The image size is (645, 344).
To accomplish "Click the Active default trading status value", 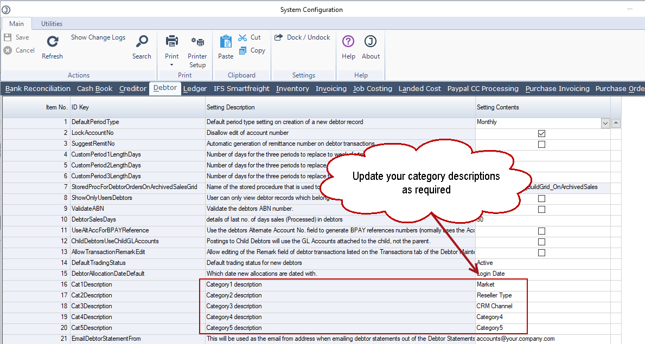I will point(484,263).
